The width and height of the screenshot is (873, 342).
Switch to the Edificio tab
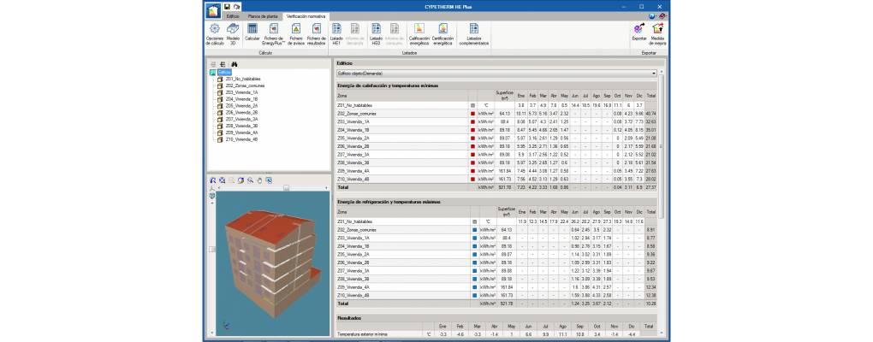pos(234,17)
